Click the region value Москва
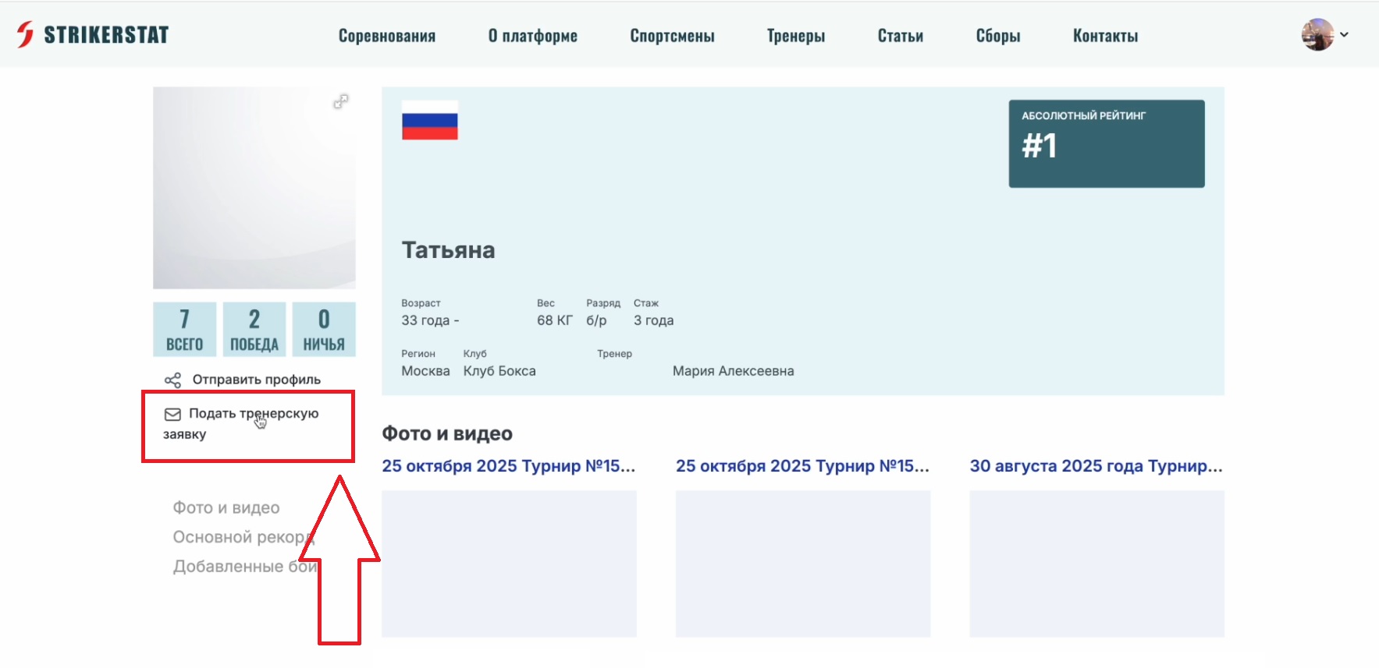Image resolution: width=1379 pixels, height=668 pixels. pyautogui.click(x=425, y=371)
